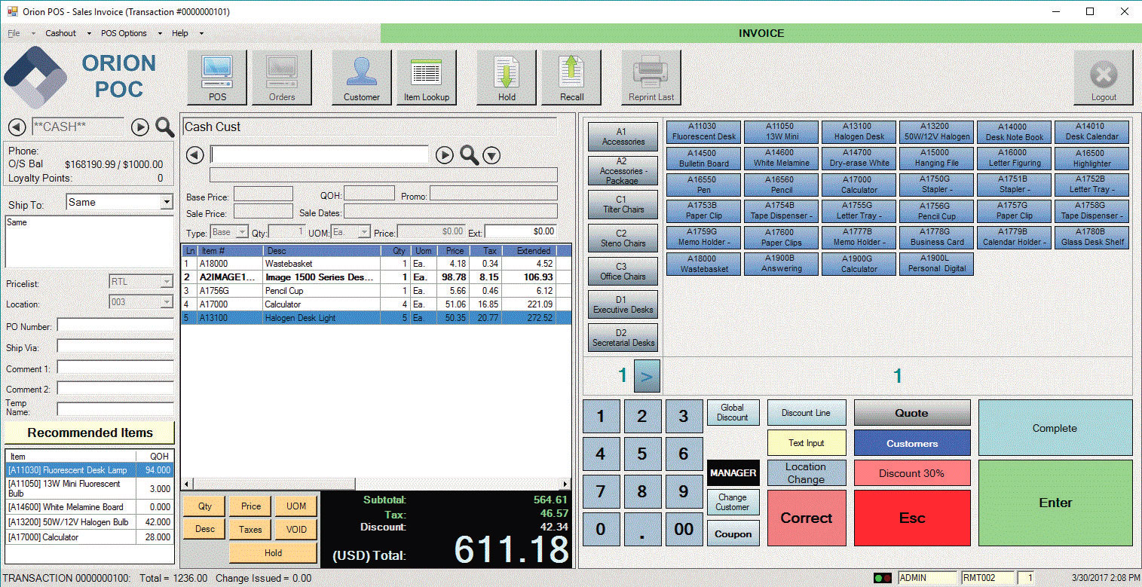
Task: Open the Cashout menu
Action: (61, 33)
